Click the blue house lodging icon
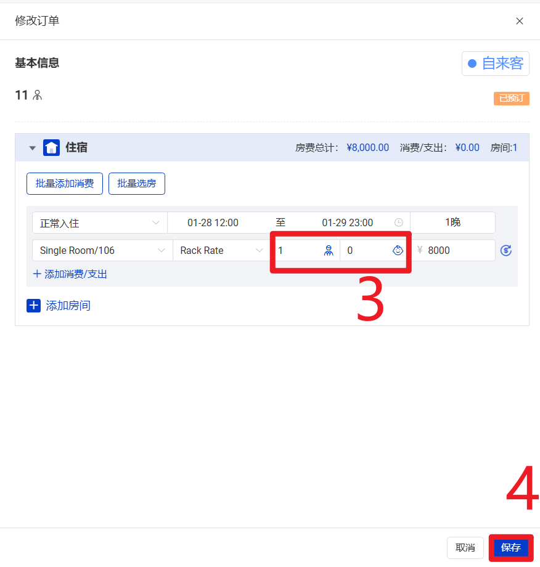This screenshot has height=567, width=540. 51,147
